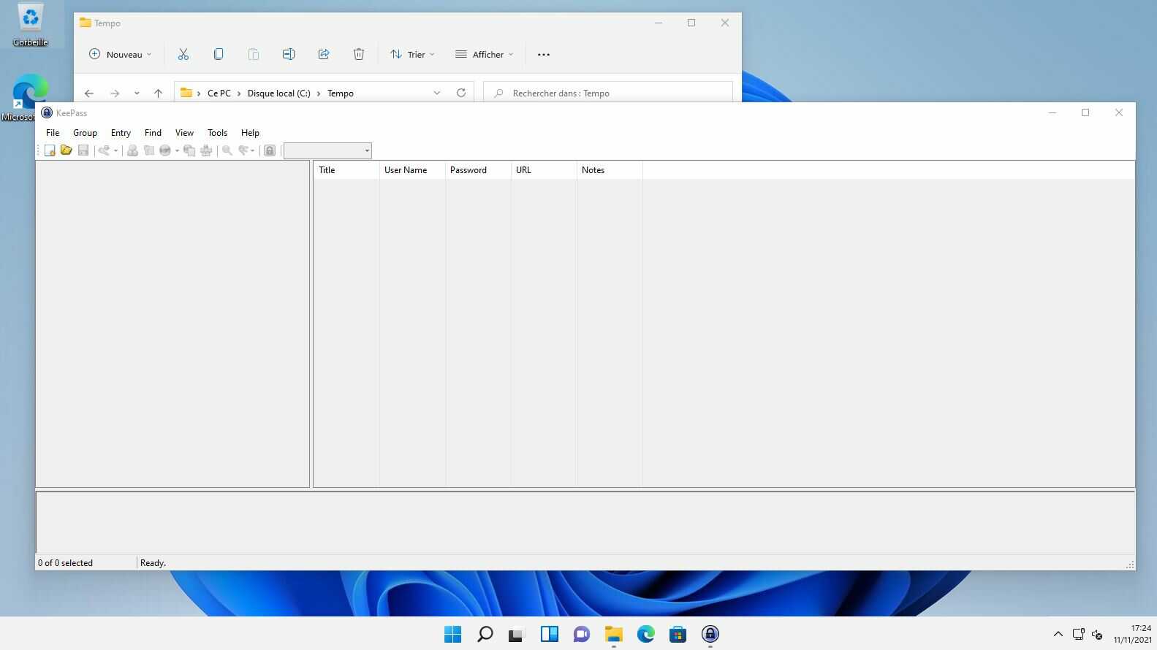
Task: Click the Paste icon in Tempo Explorer toolbar
Action: pyautogui.click(x=254, y=54)
